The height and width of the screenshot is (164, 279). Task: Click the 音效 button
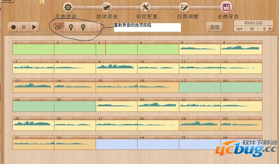[215, 28]
